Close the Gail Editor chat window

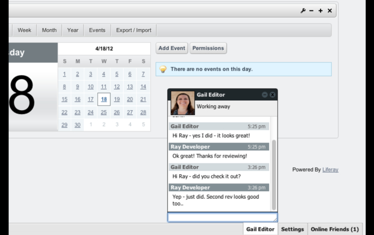pyautogui.click(x=272, y=95)
